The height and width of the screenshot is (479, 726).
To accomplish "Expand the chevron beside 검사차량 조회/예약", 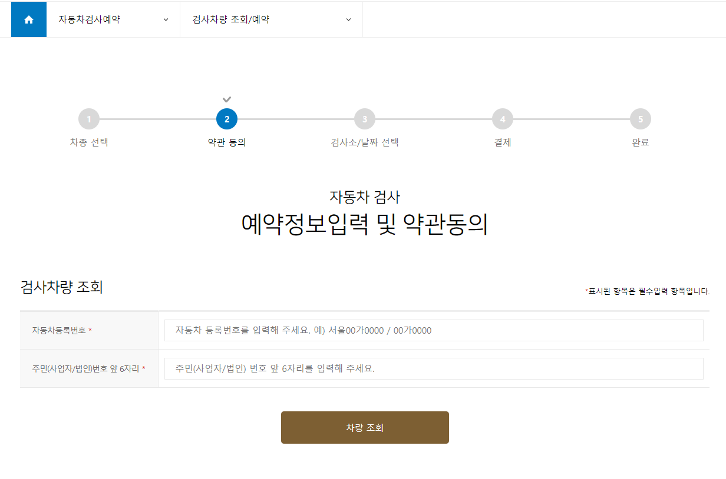I will [x=348, y=19].
